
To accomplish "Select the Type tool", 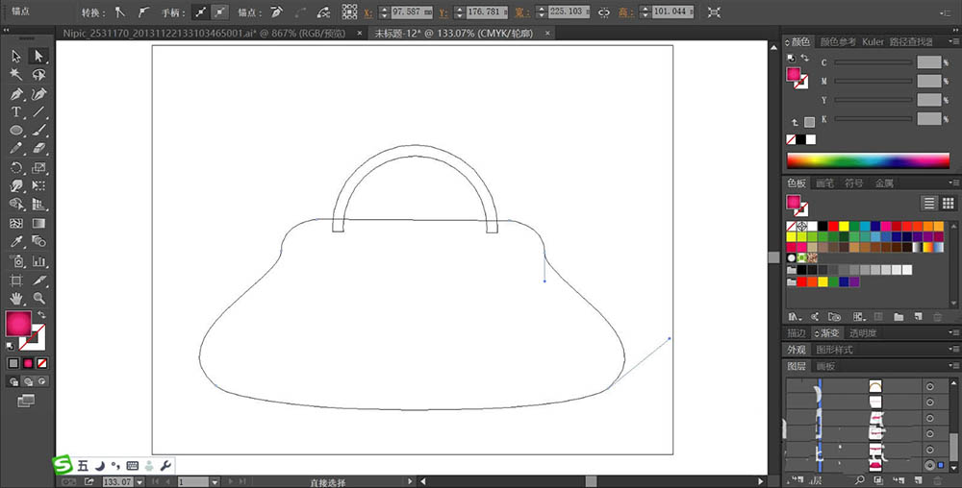I will (x=16, y=112).
